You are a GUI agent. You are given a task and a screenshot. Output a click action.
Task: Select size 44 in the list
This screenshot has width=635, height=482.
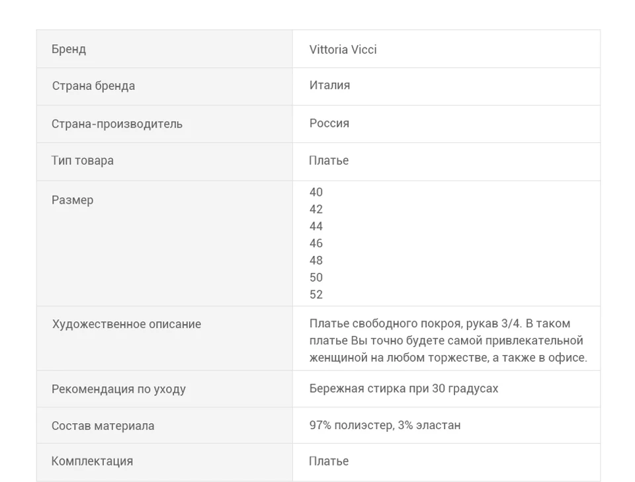[x=316, y=226]
